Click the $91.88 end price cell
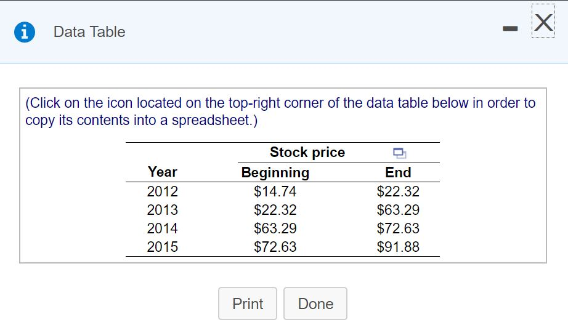Viewport: 568px width, 330px height. pyautogui.click(x=398, y=247)
